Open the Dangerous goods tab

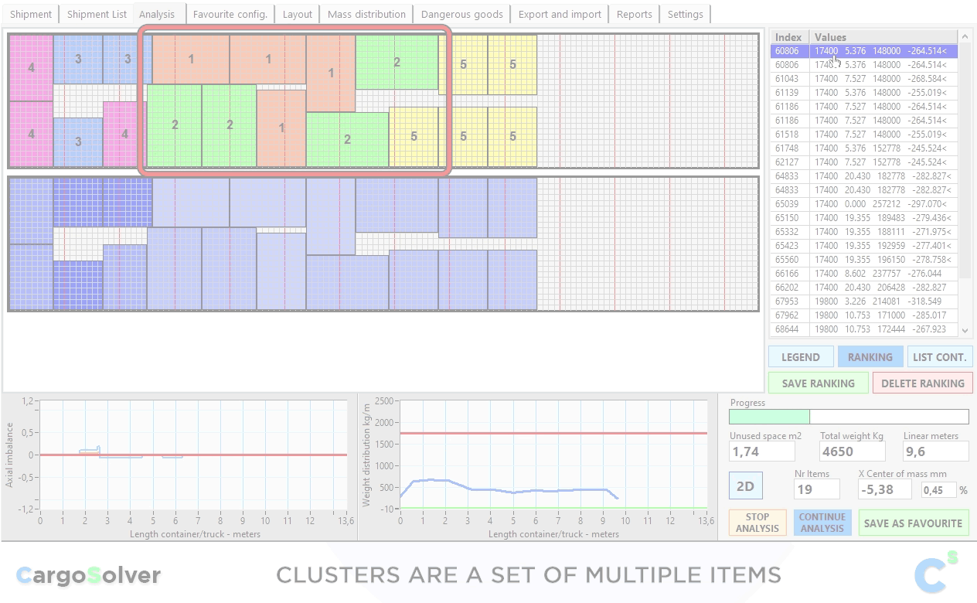(x=461, y=14)
